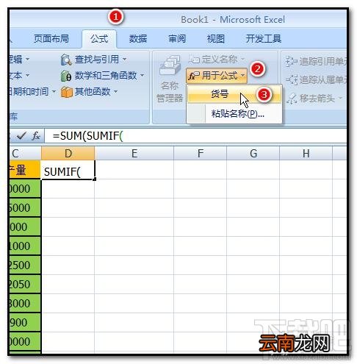Click the 追踪引用单元格 arrows icon
This screenshot has width=357, height=364.
291,61
